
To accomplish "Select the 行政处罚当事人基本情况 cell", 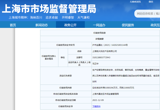I will (x=49, y=57).
